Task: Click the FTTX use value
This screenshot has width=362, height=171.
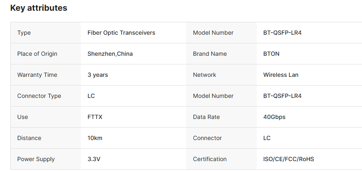Action: (x=95, y=117)
